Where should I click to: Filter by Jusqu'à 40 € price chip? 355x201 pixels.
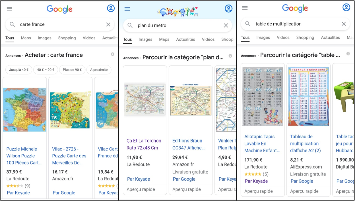point(19,70)
